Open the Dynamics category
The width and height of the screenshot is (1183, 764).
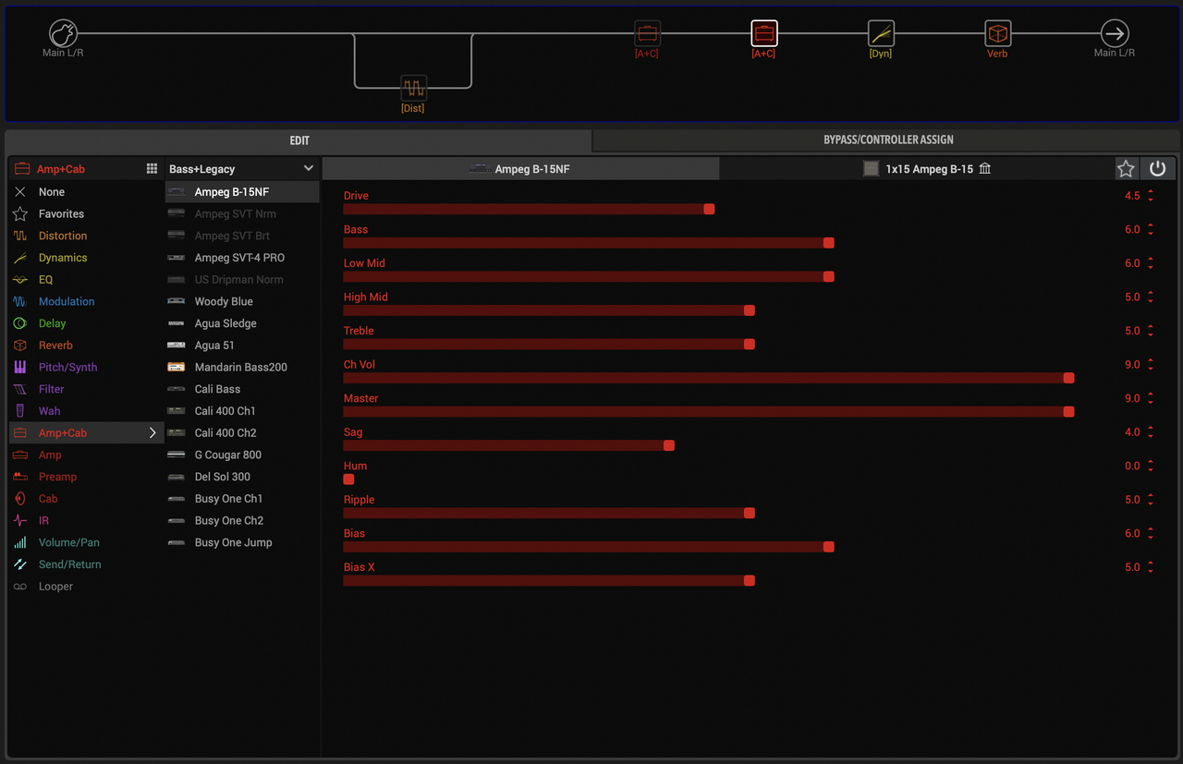click(87, 258)
